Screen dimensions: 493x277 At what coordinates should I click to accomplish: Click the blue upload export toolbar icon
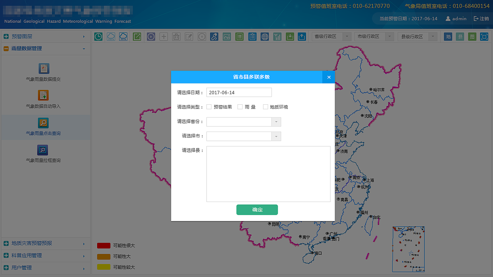302,37
